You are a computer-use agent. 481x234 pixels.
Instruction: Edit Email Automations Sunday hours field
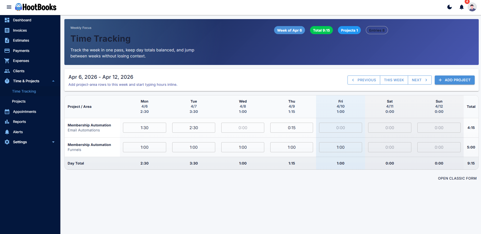point(439,128)
